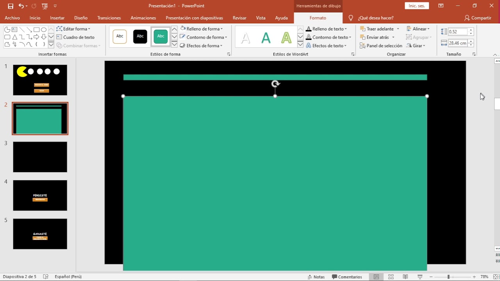Apply the light green outlined WordArt style
The height and width of the screenshot is (281, 500).
[286, 37]
